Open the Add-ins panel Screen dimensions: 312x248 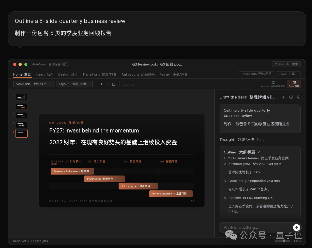[273, 84]
